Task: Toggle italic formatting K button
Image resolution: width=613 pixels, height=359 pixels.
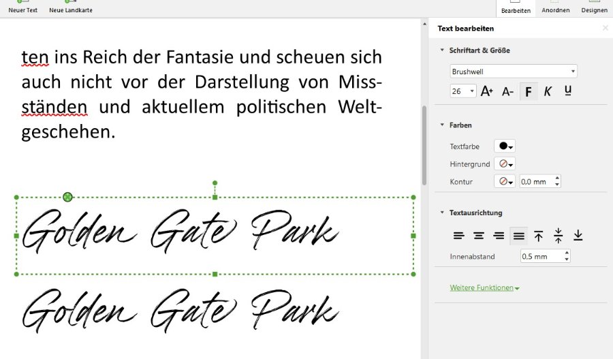Action: pos(548,91)
